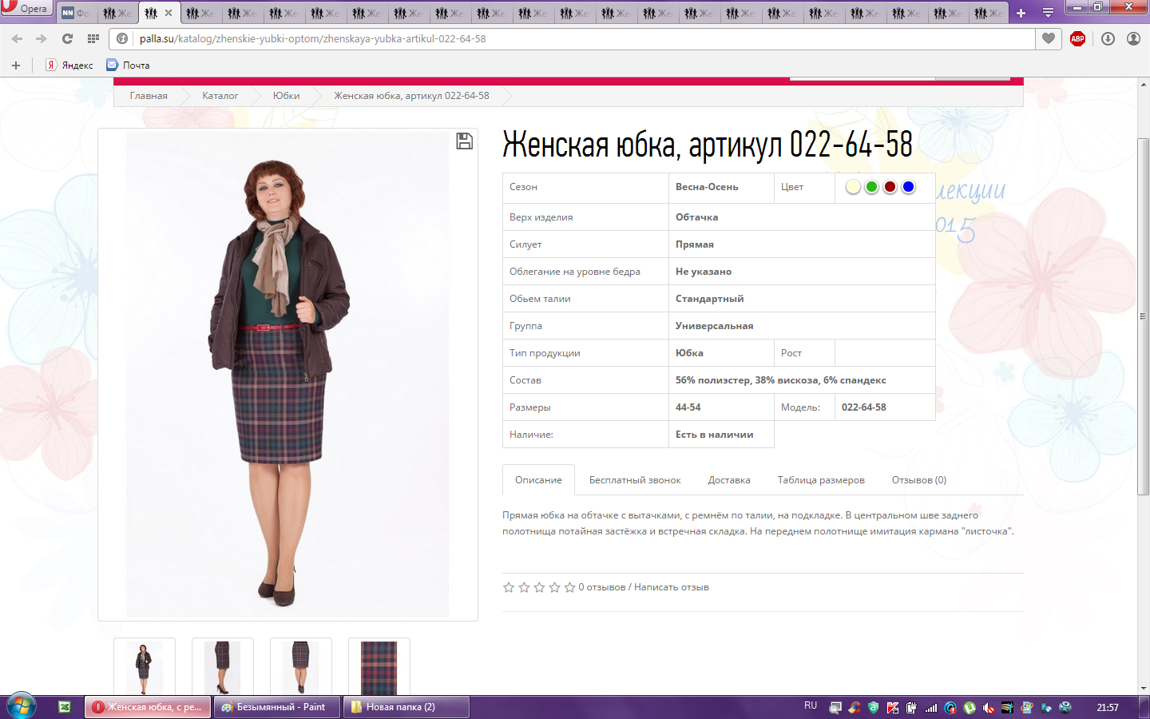This screenshot has width=1150, height=719.
Task: Open the Opera main menu button
Action: 26,8
